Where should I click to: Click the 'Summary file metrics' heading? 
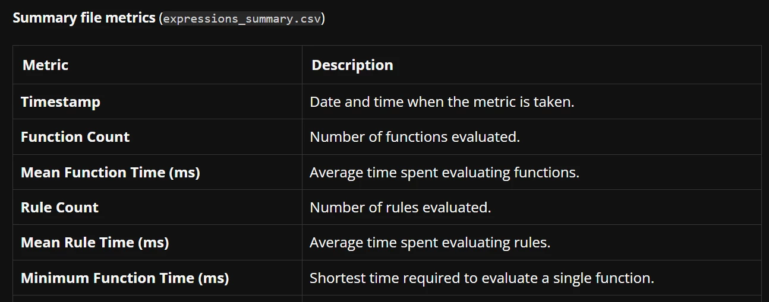pyautogui.click(x=84, y=18)
